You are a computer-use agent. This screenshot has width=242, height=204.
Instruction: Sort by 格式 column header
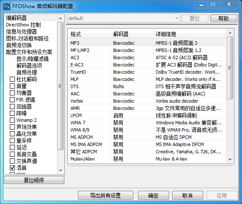[89, 34]
